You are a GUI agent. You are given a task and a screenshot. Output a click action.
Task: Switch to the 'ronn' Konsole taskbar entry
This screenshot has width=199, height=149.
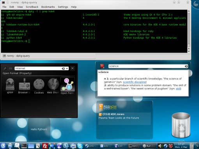[x=134, y=146]
